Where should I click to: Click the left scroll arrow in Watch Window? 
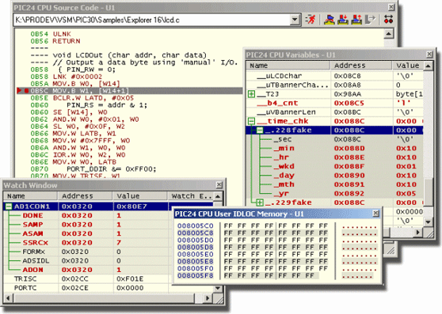point(8,298)
